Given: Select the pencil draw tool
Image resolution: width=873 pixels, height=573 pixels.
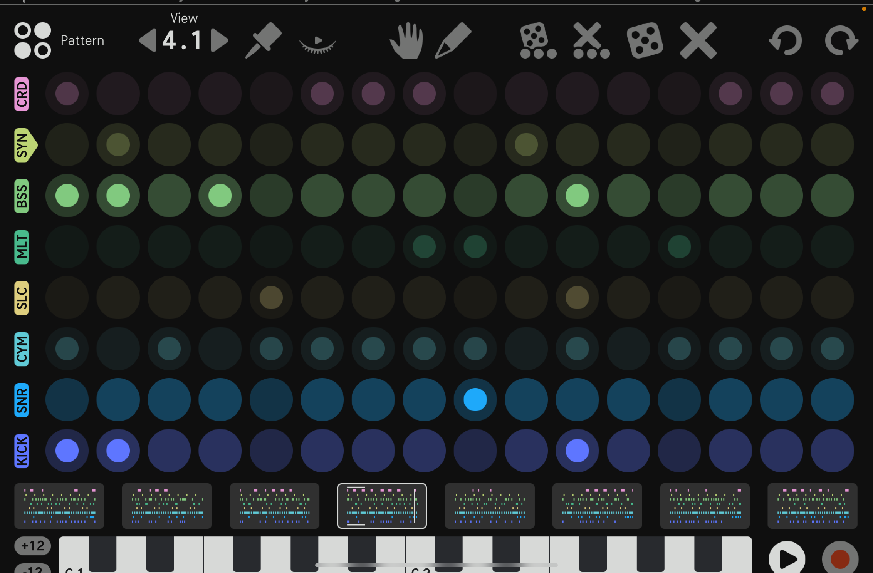Looking at the screenshot, I should [x=453, y=40].
